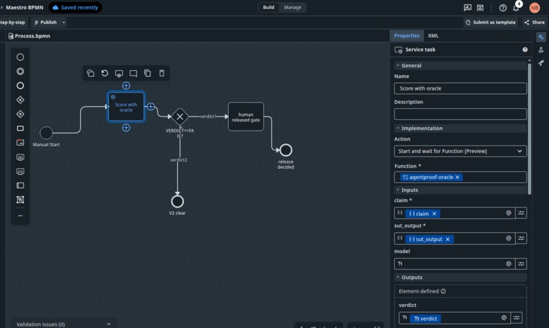This screenshot has height=328, width=549.
Task: Open notifications bell
Action: tap(516, 7)
